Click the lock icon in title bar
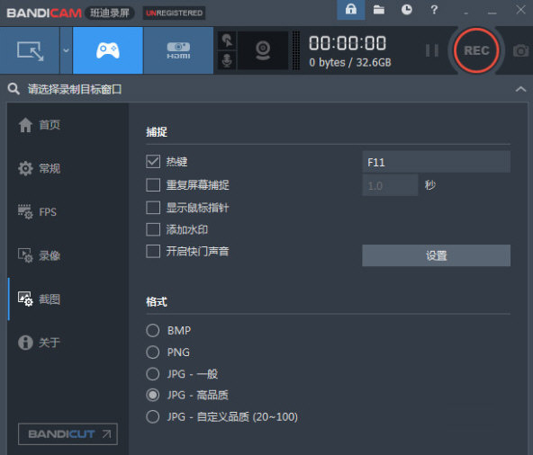The width and height of the screenshot is (533, 455). [351, 10]
